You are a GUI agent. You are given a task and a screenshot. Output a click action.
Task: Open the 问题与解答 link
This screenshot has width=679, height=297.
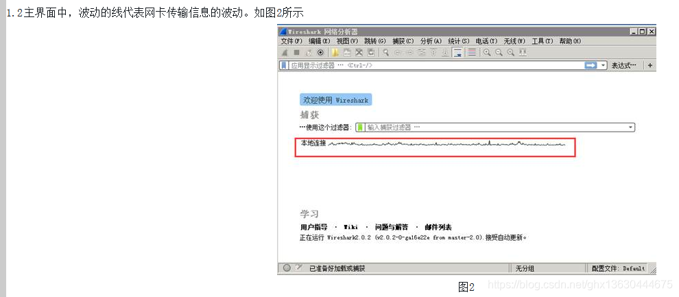(392, 227)
